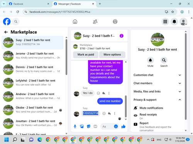The width and height of the screenshot is (193, 144).
Task: Reply to 'Yes I do' message
Action: tap(104, 93)
